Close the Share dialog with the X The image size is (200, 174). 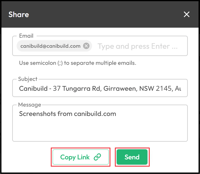click(x=186, y=14)
